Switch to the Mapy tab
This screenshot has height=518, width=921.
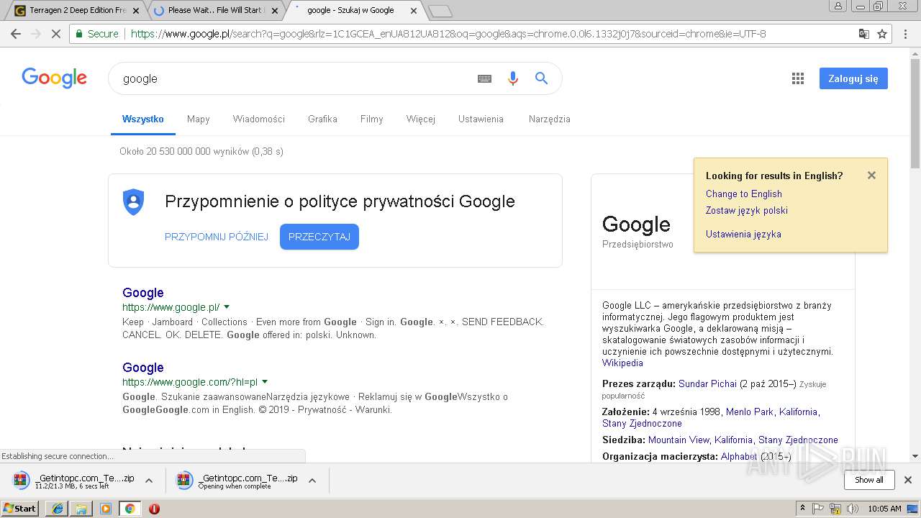click(199, 119)
